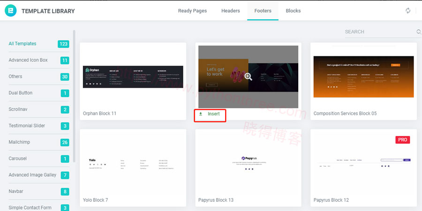
Task: Click the Elementor logo icon
Action: tap(11, 10)
